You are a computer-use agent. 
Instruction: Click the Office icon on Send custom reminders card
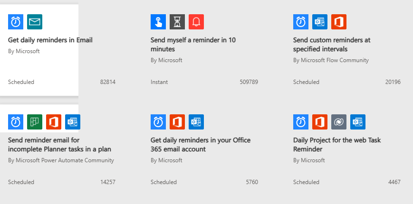pos(339,22)
